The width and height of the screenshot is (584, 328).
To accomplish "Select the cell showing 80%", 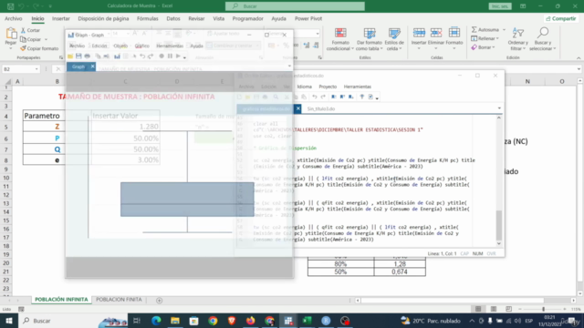I will pos(340,264).
